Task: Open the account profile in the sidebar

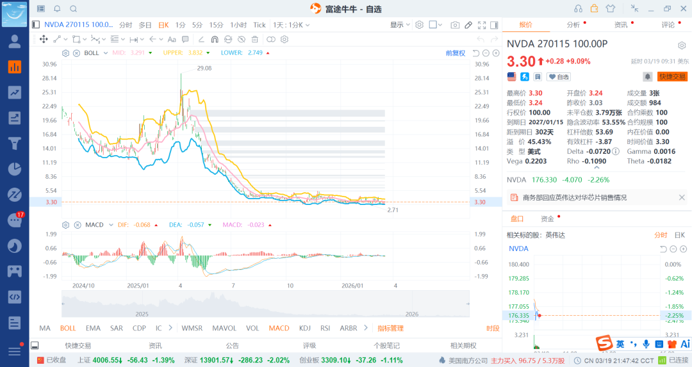Action: 15,42
